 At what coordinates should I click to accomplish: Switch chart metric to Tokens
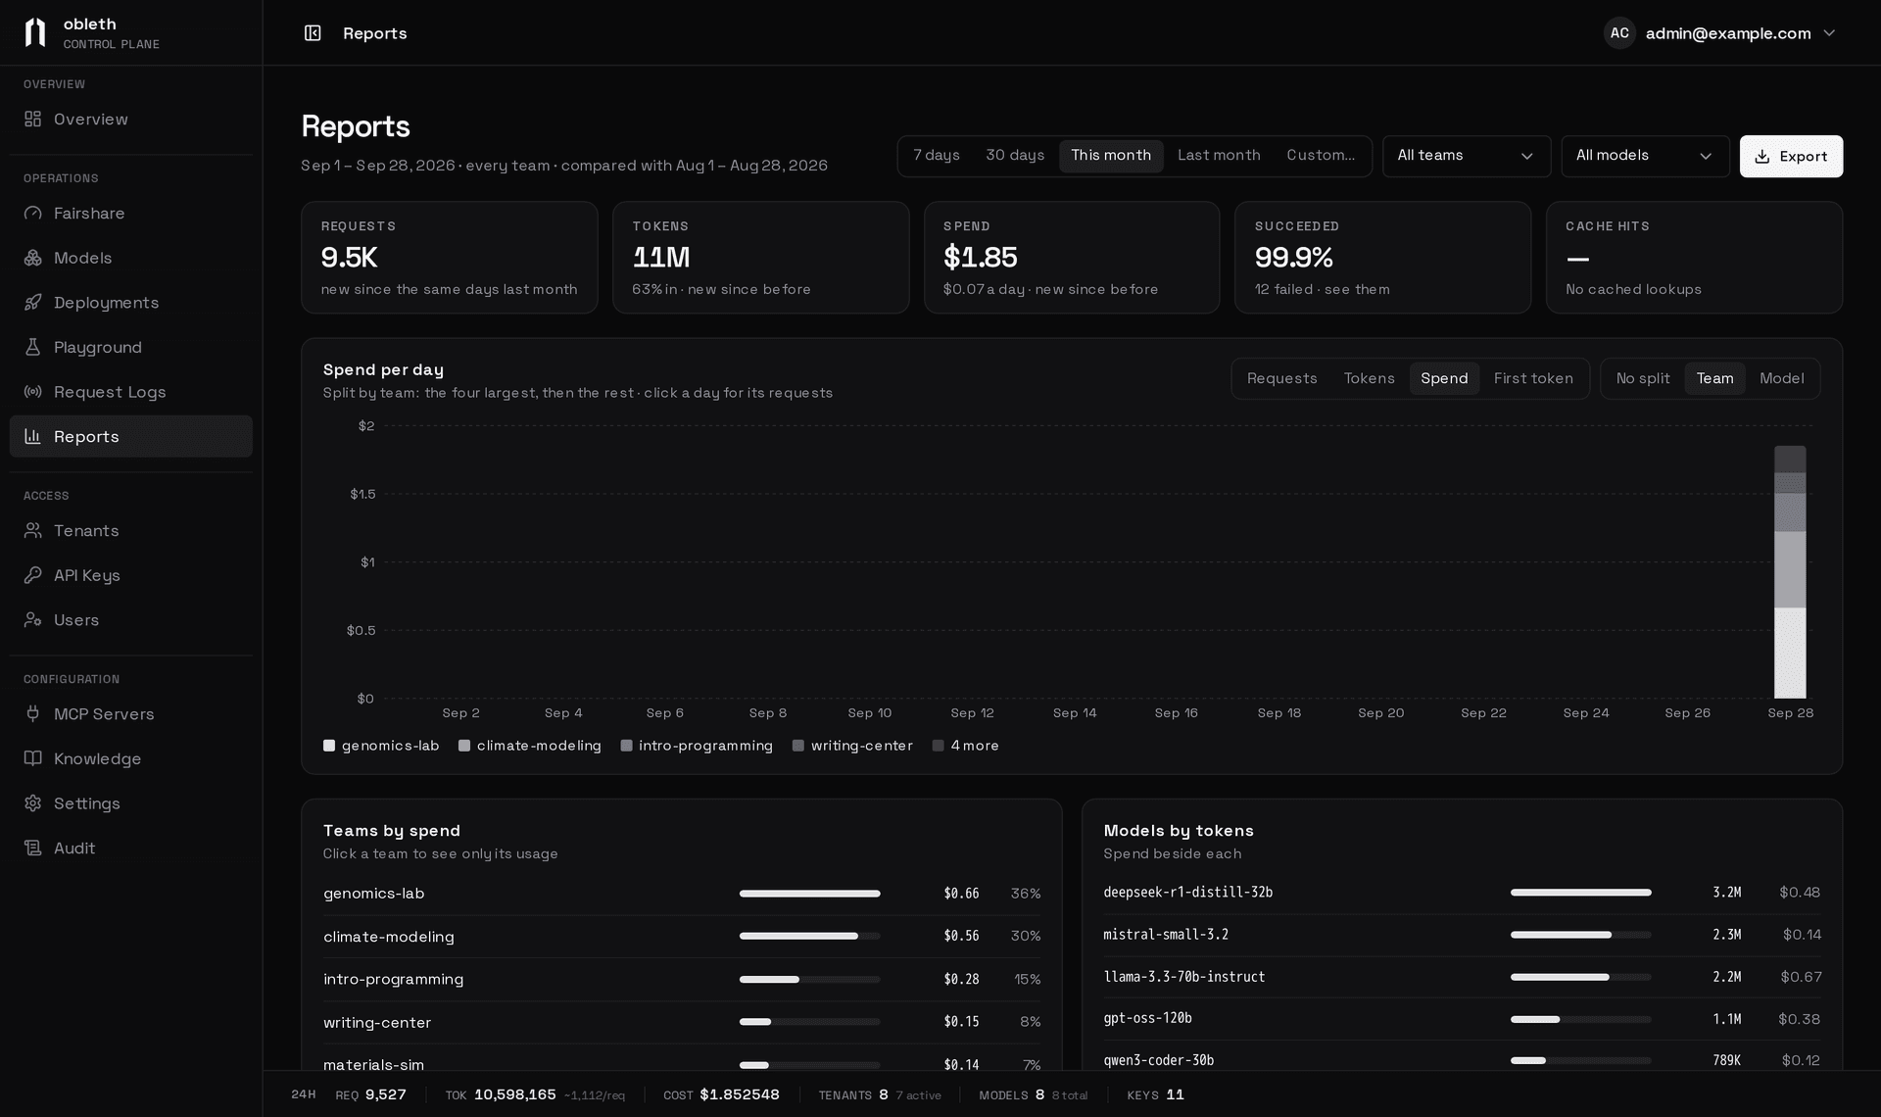[x=1369, y=379]
